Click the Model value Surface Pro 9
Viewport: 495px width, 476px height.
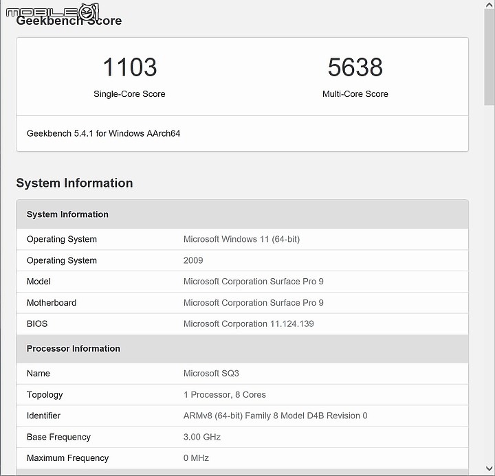(x=254, y=282)
